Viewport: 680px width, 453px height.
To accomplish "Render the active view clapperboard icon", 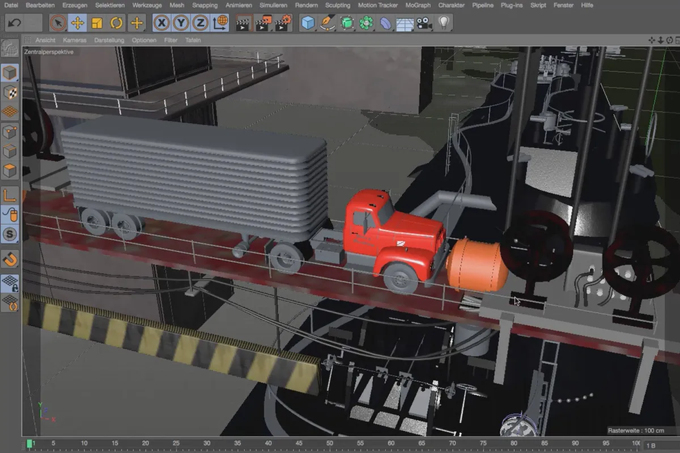I will [244, 23].
